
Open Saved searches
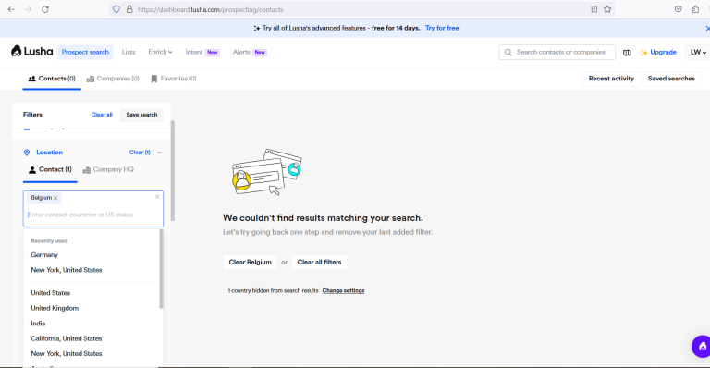[x=671, y=79]
